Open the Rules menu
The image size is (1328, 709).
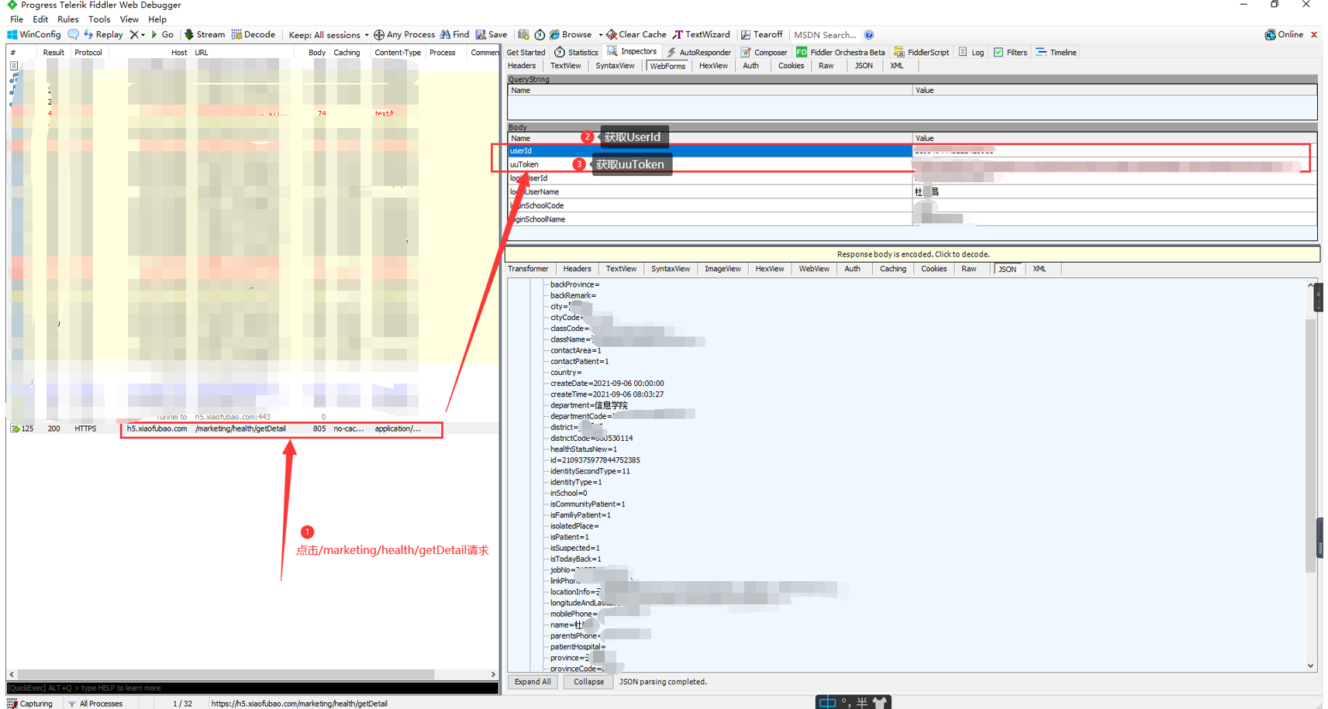click(68, 19)
